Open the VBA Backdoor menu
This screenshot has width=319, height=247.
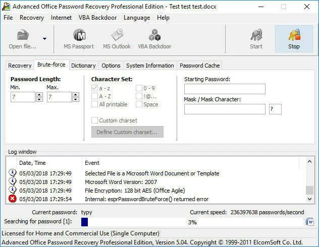click(97, 18)
